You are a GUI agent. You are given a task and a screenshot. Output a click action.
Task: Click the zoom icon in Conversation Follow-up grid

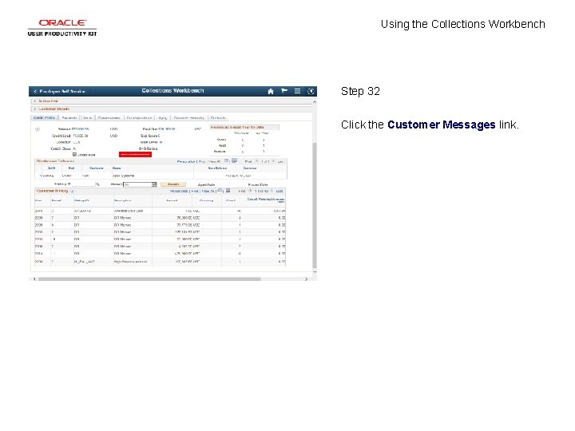pos(226,161)
